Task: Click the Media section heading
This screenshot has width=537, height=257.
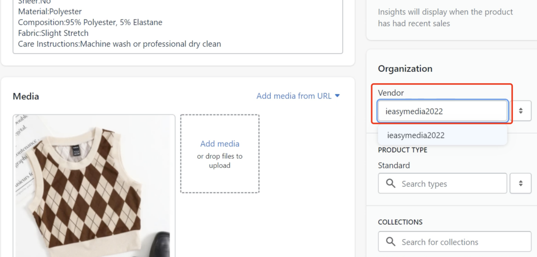Action: coord(26,96)
